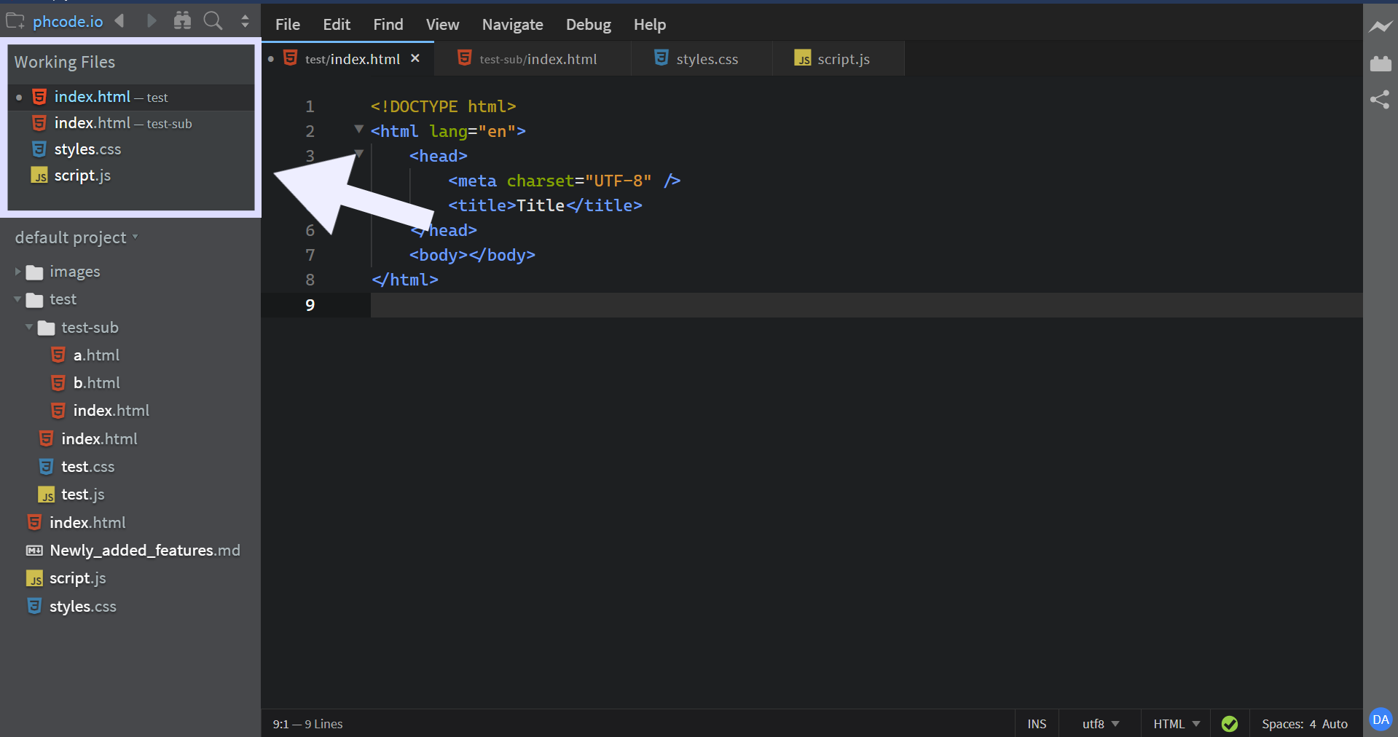Click the phcode.io project link
This screenshot has width=1398, height=737.
tap(68, 22)
